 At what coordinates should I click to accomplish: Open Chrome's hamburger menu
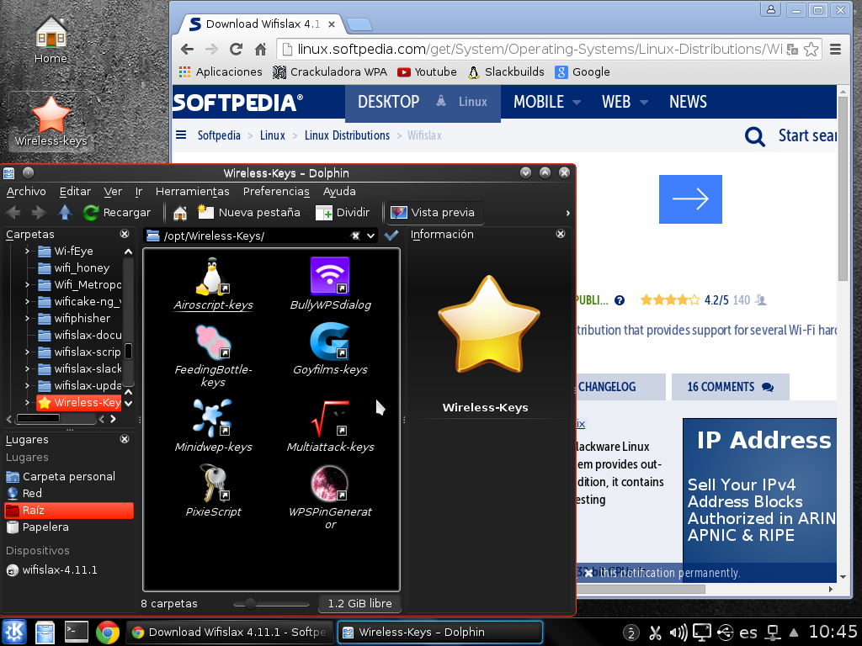tap(836, 50)
